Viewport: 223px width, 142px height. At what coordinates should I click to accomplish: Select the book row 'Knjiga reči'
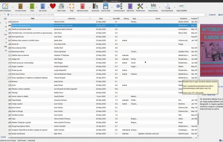pos(103,59)
